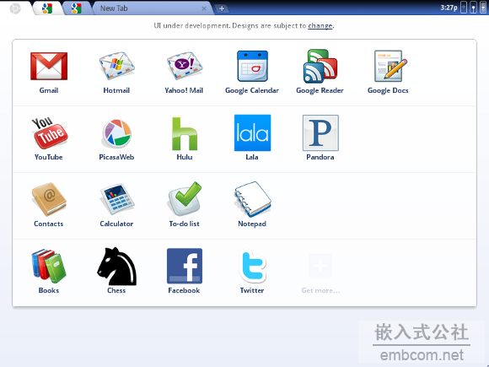Add a new tab with plus button
This screenshot has height=367, width=489.
(x=222, y=8)
